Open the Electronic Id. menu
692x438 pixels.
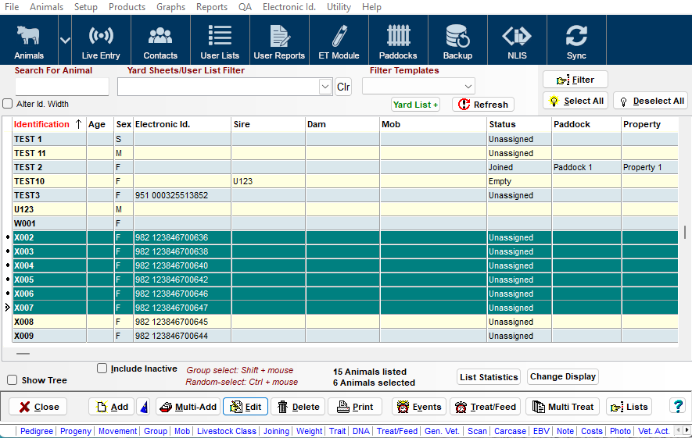click(289, 7)
